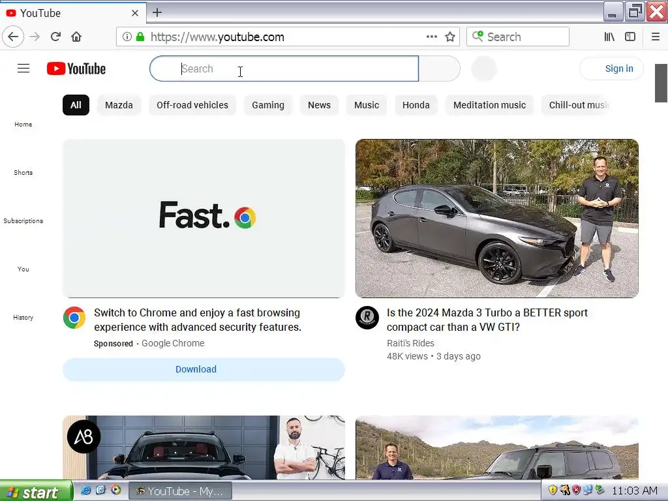Image resolution: width=668 pixels, height=501 pixels.
Task: Focus the browser Search box
Action: 518,37
